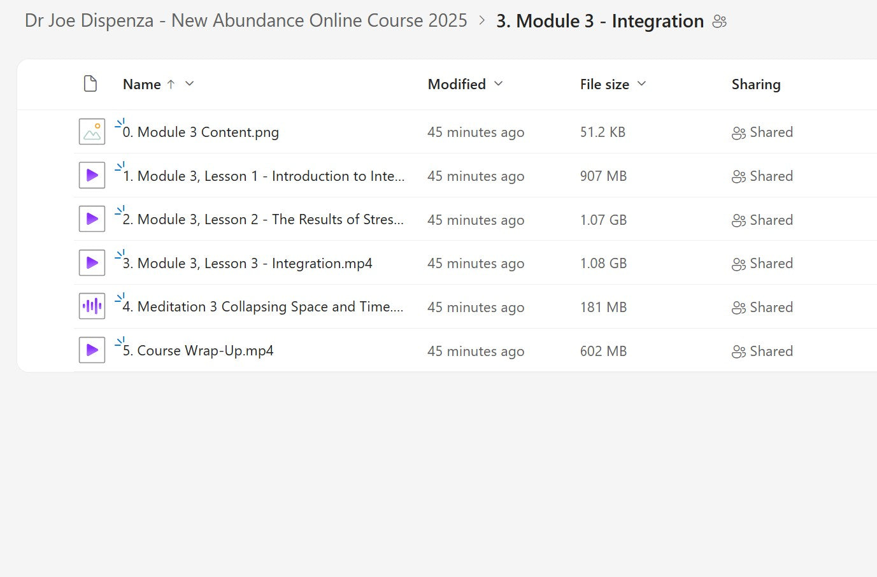This screenshot has width=877, height=577.
Task: Open the File size column dropdown
Action: (x=641, y=84)
